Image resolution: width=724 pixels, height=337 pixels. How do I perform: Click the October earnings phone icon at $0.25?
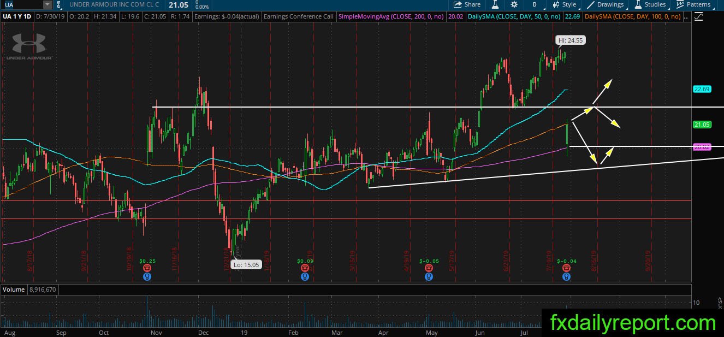click(x=147, y=269)
